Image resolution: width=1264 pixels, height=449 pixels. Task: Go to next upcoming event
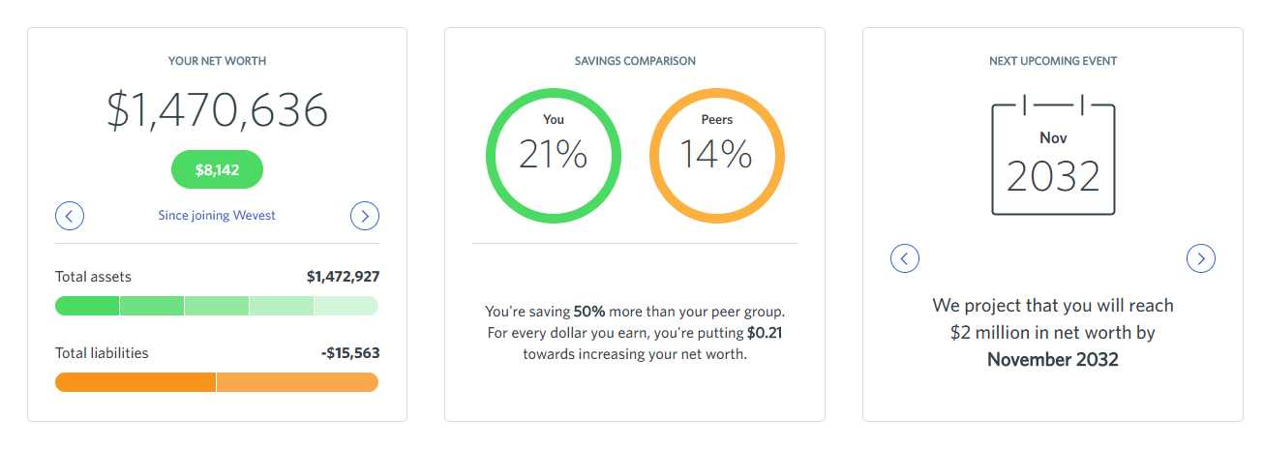tap(1200, 258)
